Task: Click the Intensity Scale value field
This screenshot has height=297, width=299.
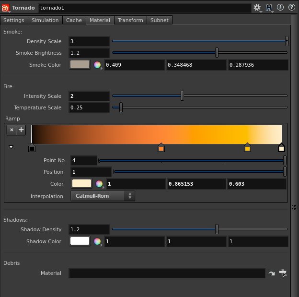Action: (89, 96)
